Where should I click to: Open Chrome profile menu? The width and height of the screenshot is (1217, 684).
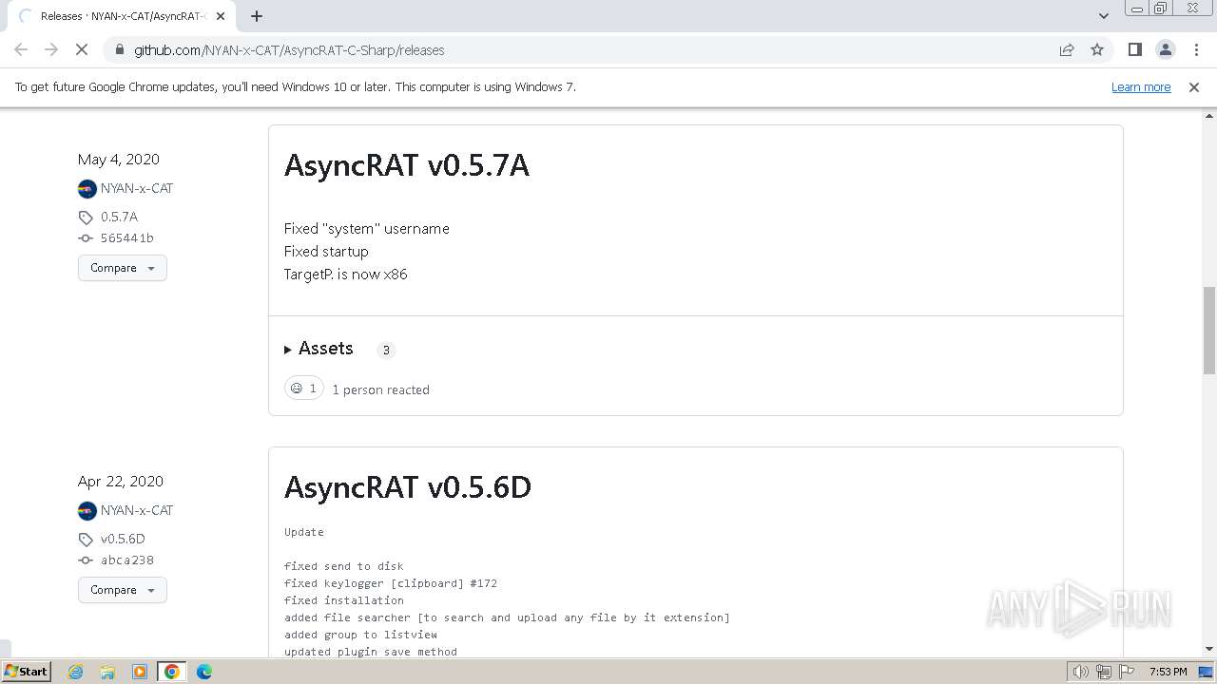[1166, 50]
